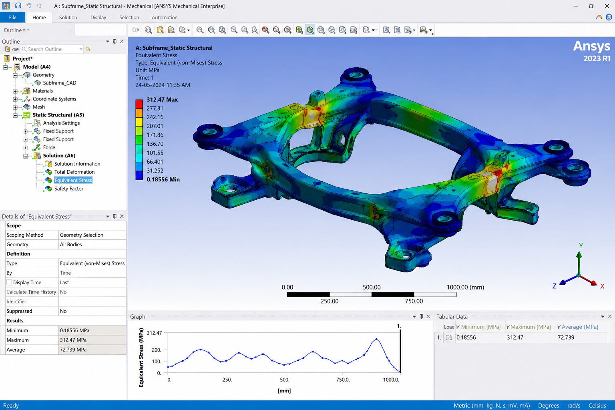Click the Materials node icon
This screenshot has width=615, height=410.
pyautogui.click(x=27, y=91)
